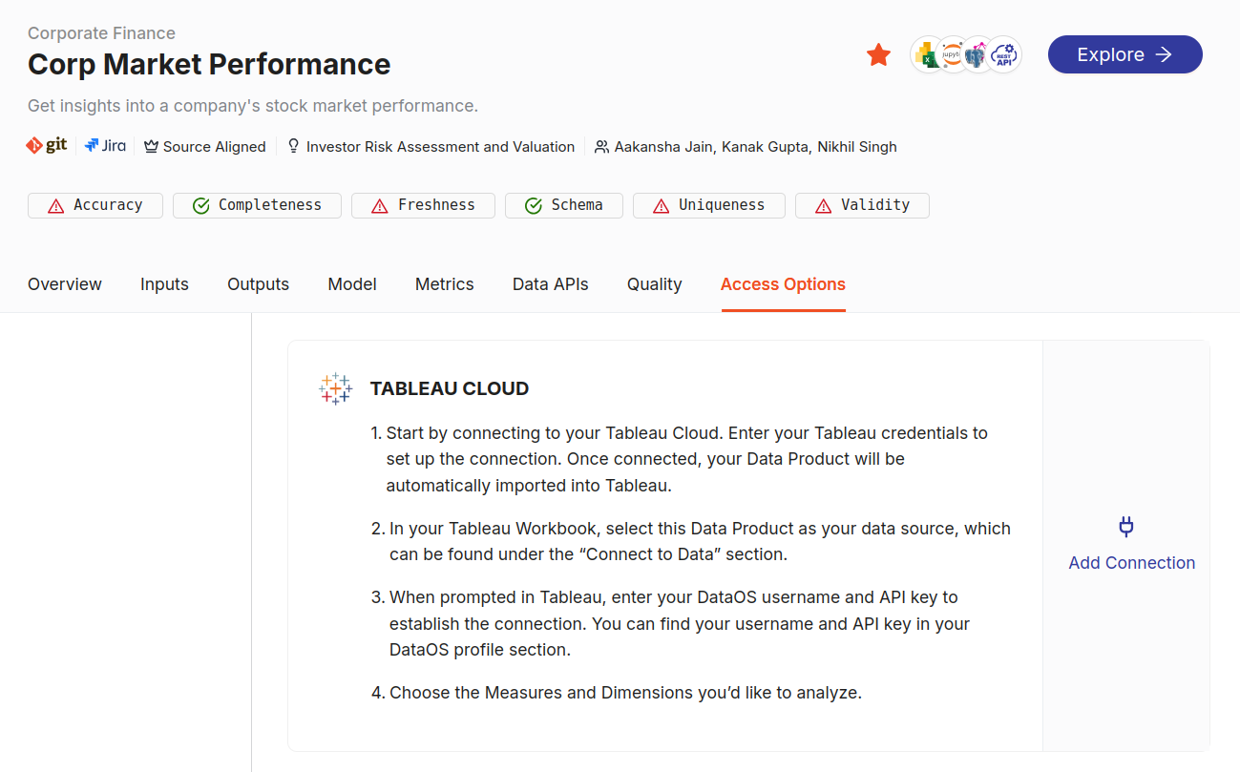Viewport: 1240px width, 772px height.
Task: Toggle the Accuracy quality check chip
Action: 95,205
